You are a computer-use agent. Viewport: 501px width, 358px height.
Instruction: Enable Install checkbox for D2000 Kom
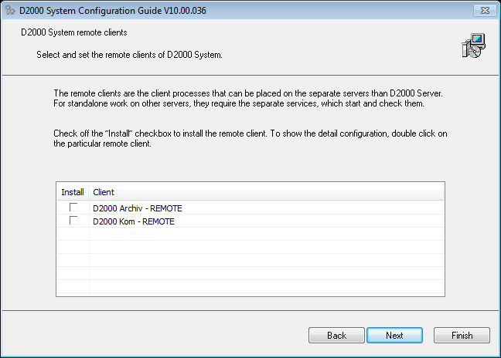(x=73, y=221)
